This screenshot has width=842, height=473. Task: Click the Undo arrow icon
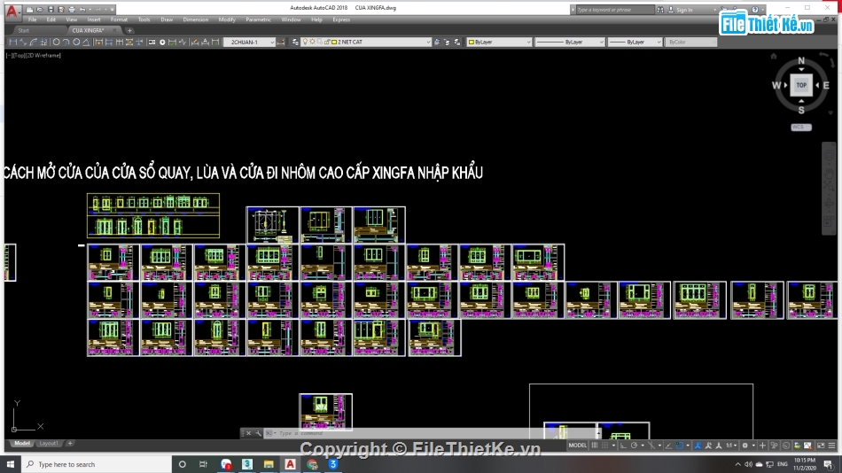(82, 9)
